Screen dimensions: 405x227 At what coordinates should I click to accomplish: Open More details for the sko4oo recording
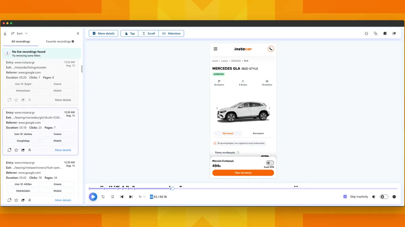point(63,150)
